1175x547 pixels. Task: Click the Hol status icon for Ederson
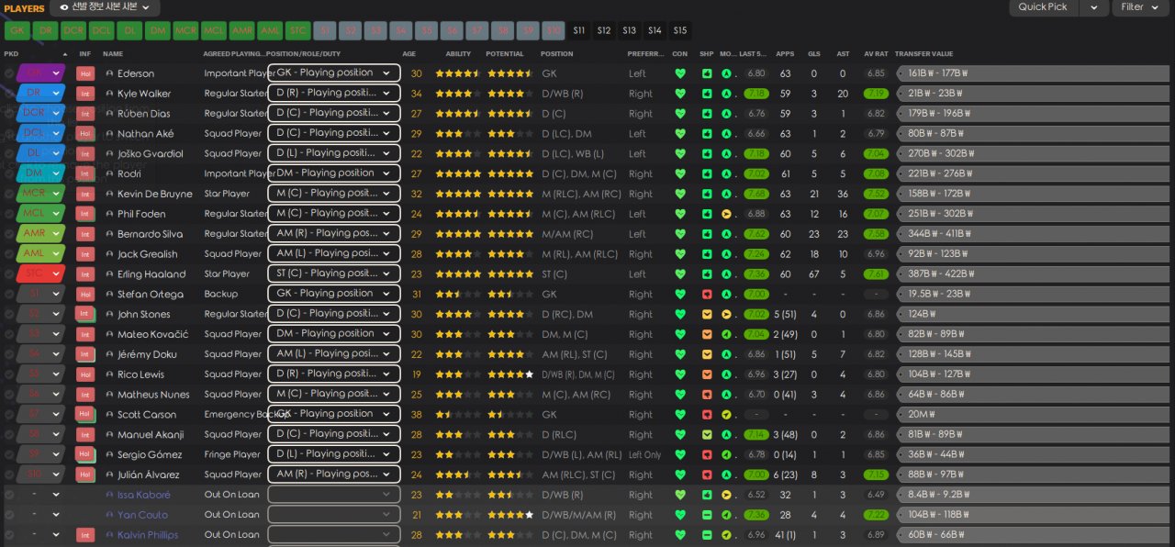point(85,73)
